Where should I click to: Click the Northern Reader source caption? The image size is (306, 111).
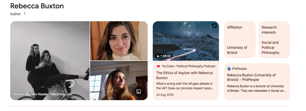[43, 94]
